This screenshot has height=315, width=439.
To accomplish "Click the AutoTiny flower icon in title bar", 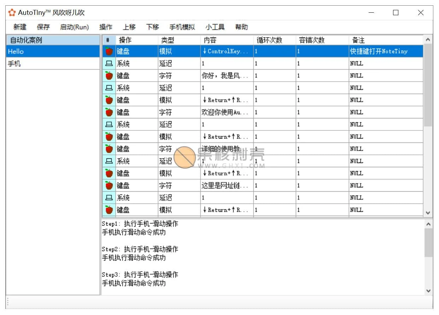I will [12, 13].
